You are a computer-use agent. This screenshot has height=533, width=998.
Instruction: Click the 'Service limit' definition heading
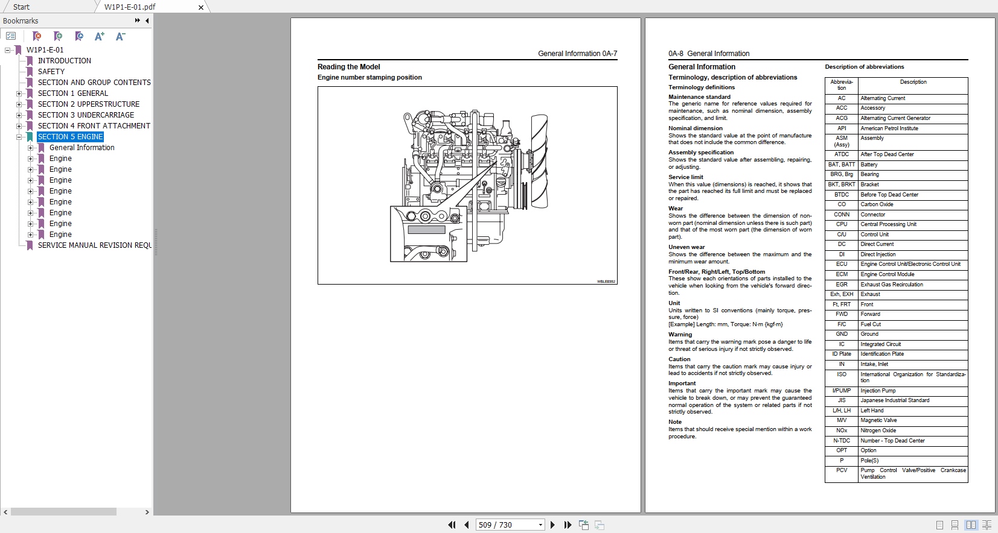coord(686,177)
